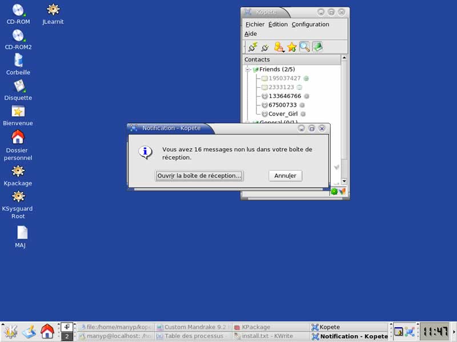Open the K menu in the panel
This screenshot has width=457, height=342.
[10, 332]
